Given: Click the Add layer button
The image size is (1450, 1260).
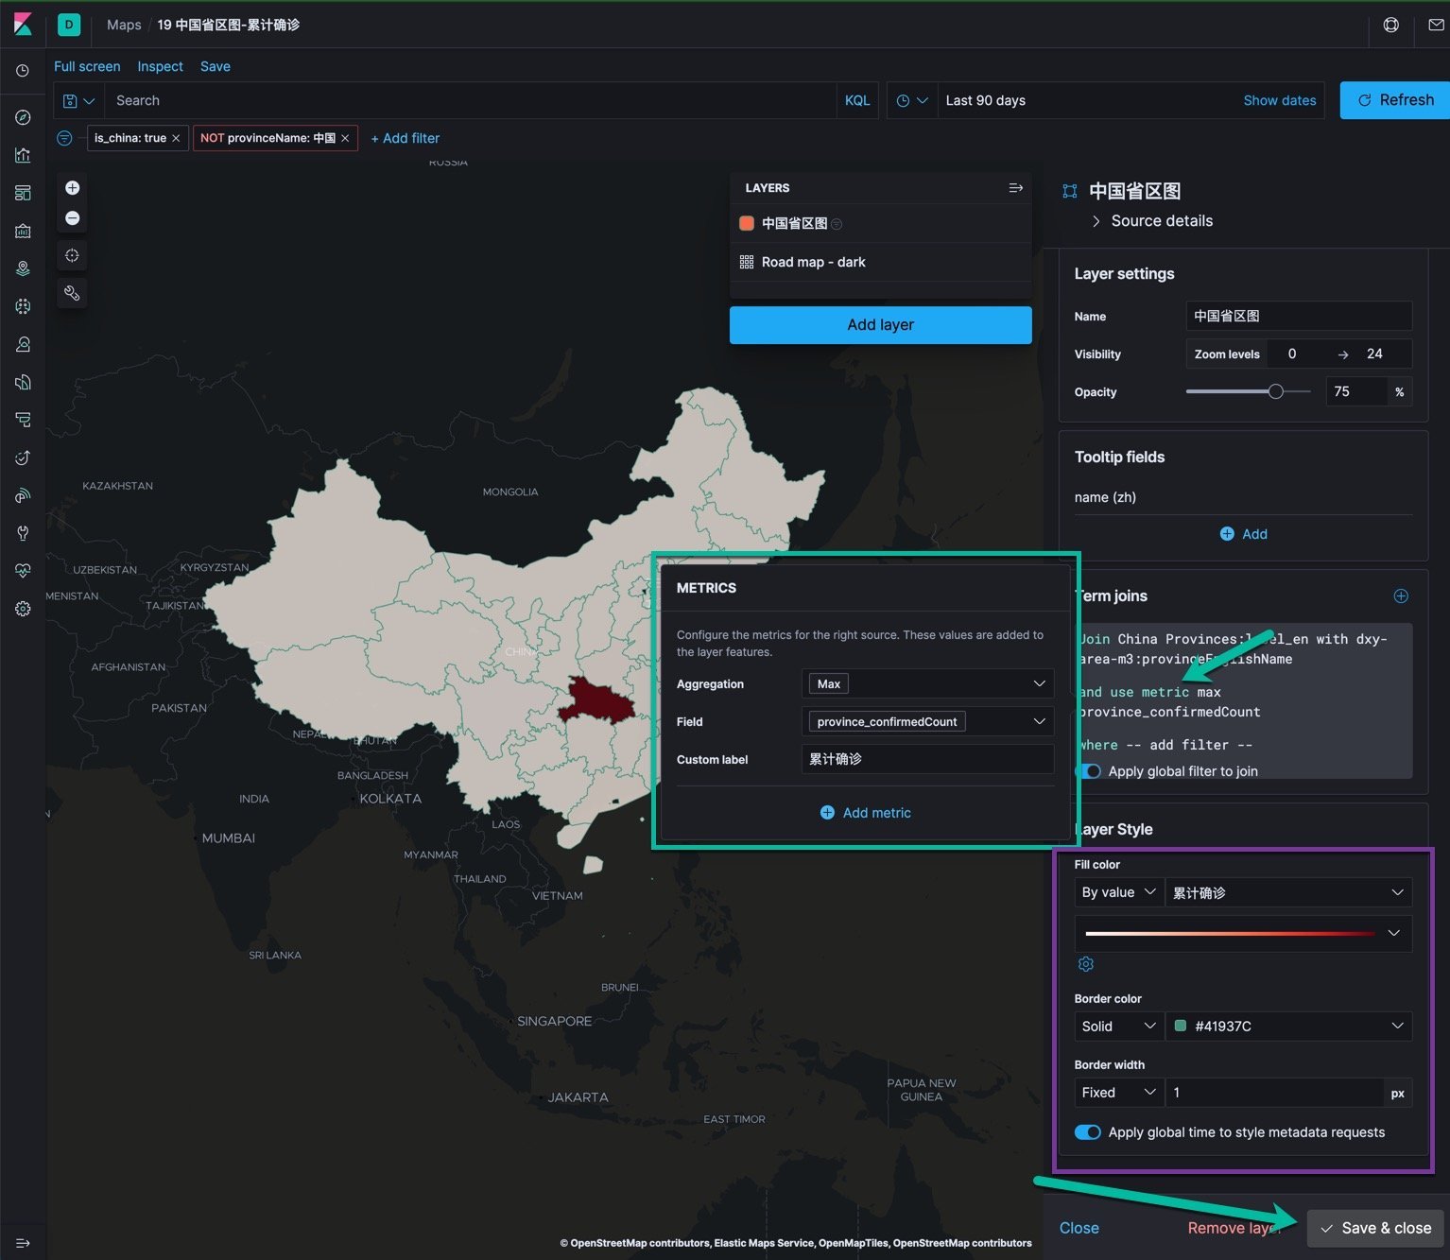Looking at the screenshot, I should pyautogui.click(x=880, y=324).
